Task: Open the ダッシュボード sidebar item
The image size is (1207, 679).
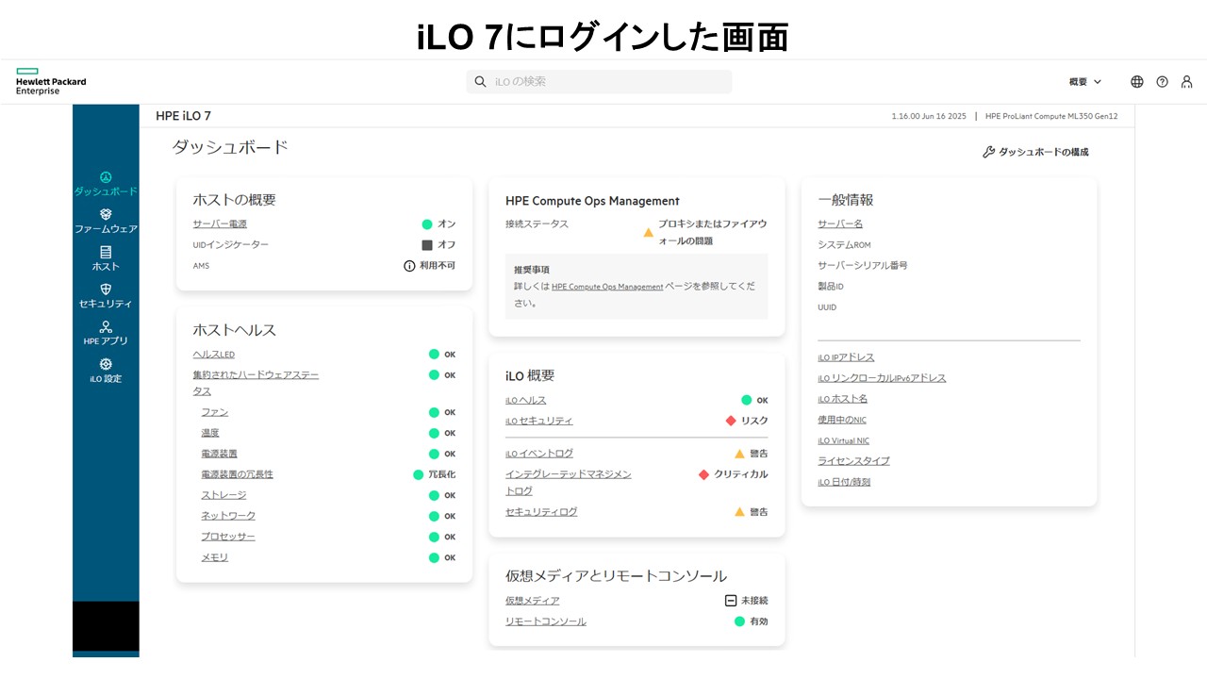Action: point(106,184)
